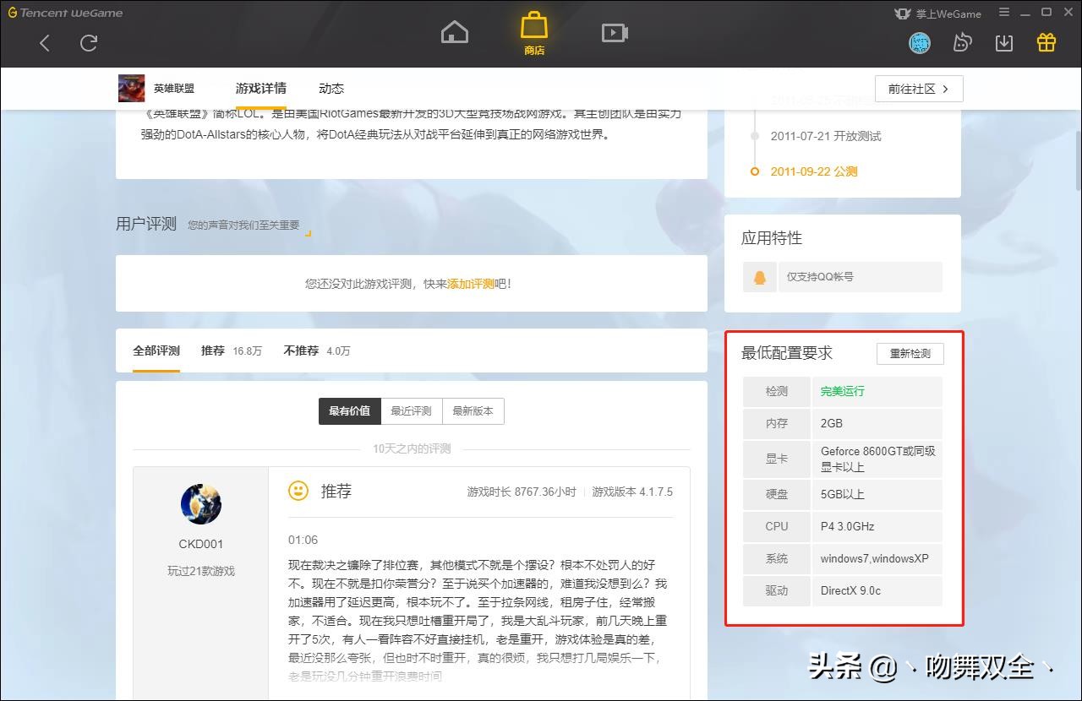Click the 前往社区 button

click(x=919, y=89)
